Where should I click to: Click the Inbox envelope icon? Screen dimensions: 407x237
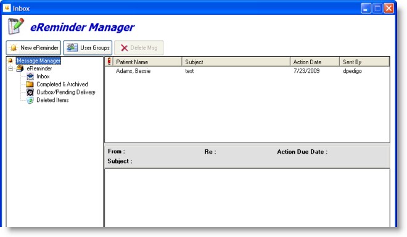[x=30, y=77]
